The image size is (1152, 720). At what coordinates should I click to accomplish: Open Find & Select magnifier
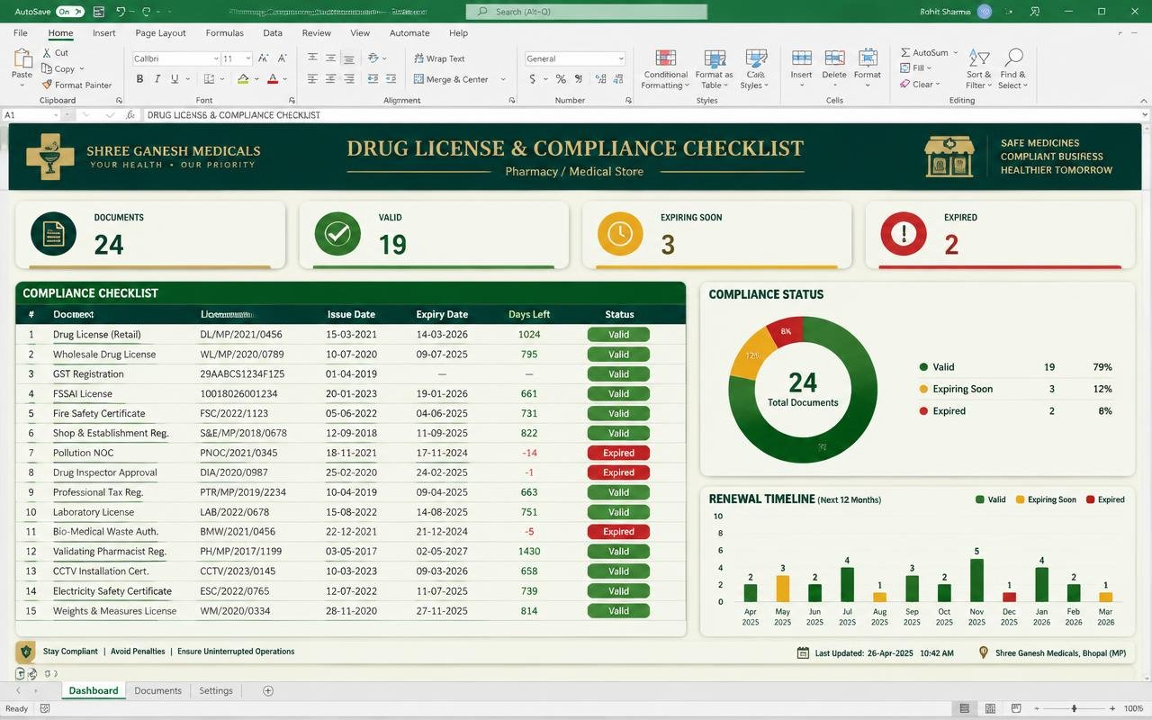click(1013, 68)
